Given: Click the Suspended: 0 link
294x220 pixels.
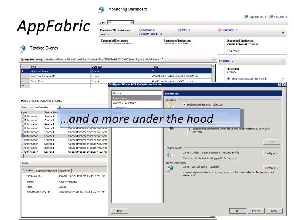Looking at the screenshot, I should [x=229, y=30].
